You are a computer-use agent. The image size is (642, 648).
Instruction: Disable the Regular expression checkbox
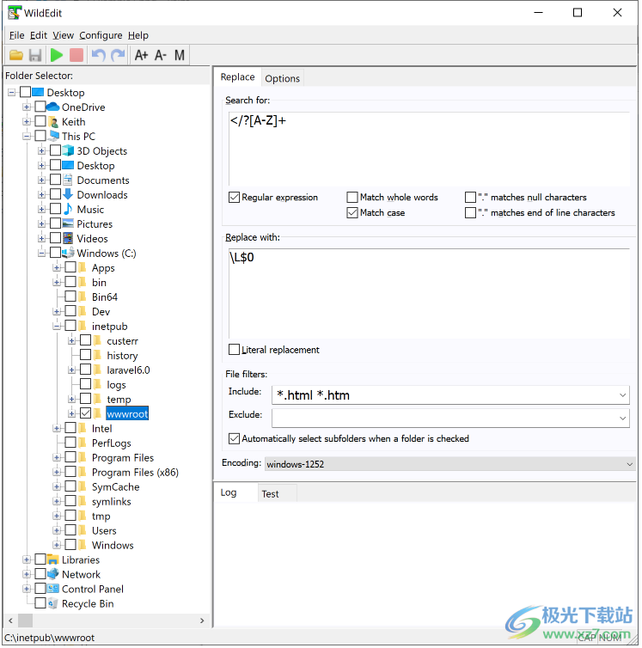[235, 198]
